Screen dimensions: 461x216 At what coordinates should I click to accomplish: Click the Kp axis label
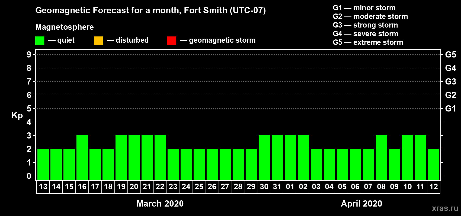(x=17, y=116)
